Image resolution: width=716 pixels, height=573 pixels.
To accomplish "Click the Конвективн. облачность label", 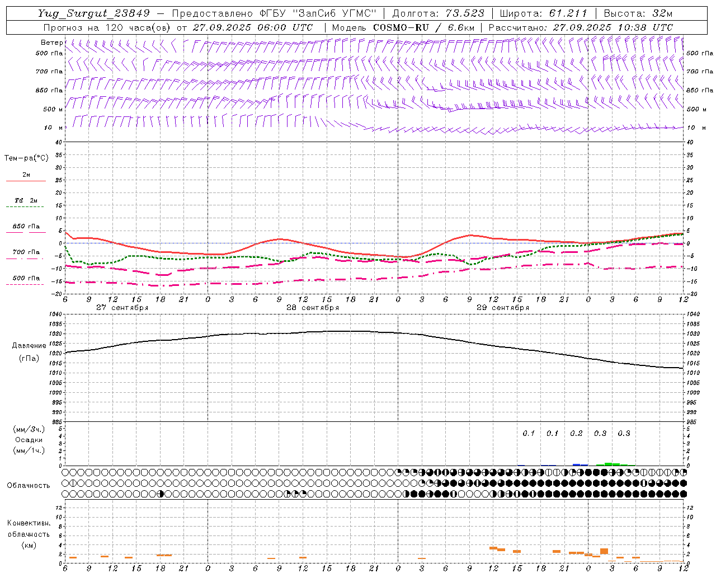I will [x=29, y=529].
